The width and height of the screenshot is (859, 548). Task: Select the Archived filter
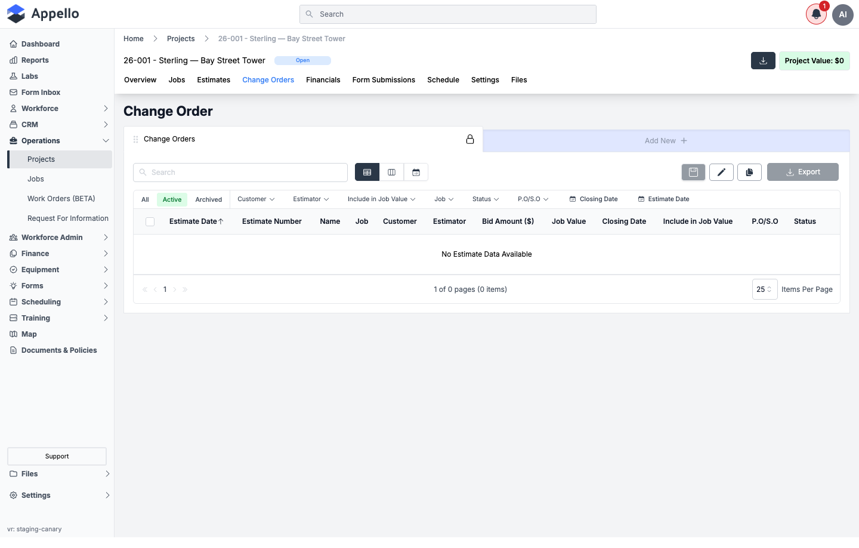(209, 199)
